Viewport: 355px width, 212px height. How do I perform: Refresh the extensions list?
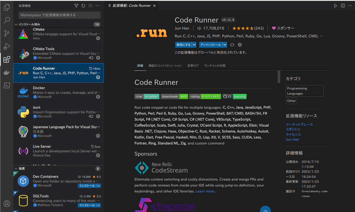[x=83, y=6]
